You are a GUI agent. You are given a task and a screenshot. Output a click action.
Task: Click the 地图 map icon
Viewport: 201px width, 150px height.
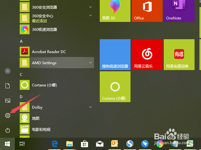pos(25,118)
